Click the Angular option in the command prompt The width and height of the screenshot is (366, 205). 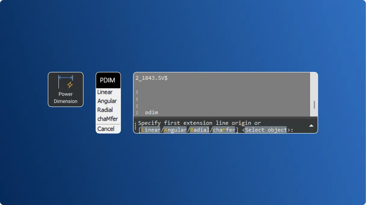tap(174, 130)
